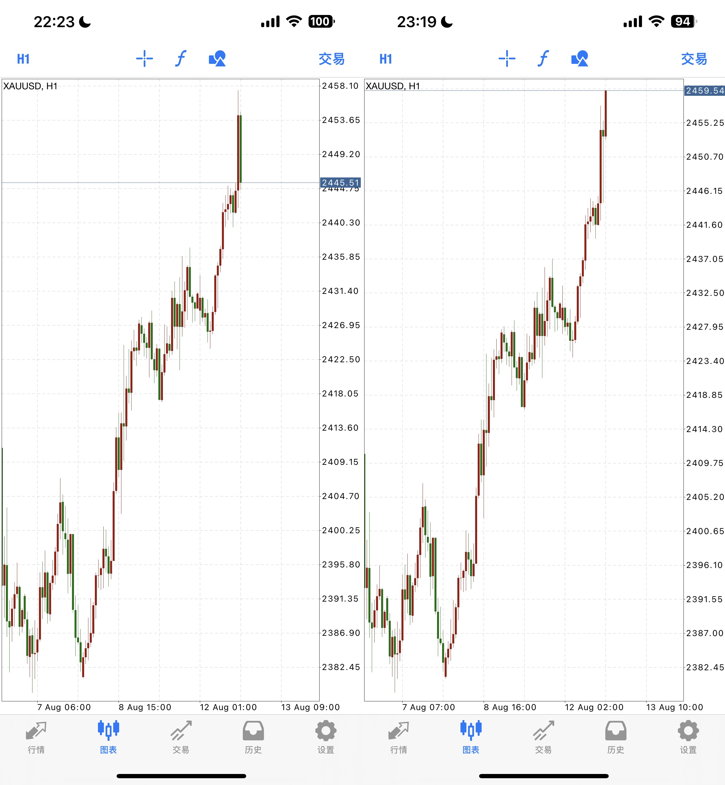Go to bottom 交易 tab on 22:23 screen

(x=181, y=737)
